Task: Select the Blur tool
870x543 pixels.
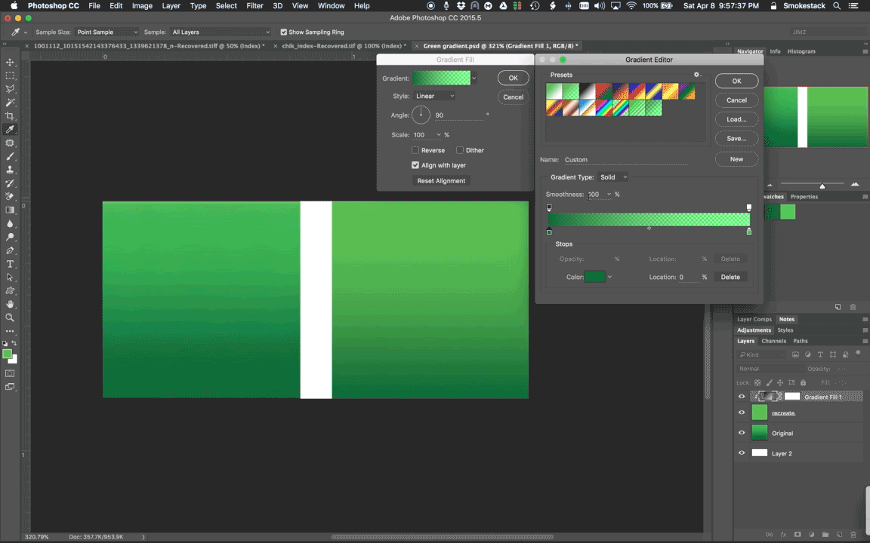Action: click(x=10, y=224)
